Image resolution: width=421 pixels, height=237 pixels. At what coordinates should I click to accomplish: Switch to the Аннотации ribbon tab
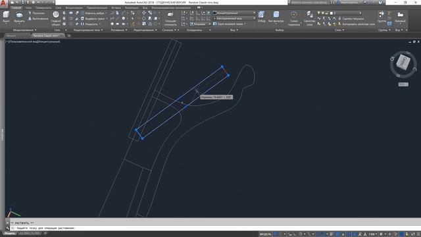click(x=132, y=8)
